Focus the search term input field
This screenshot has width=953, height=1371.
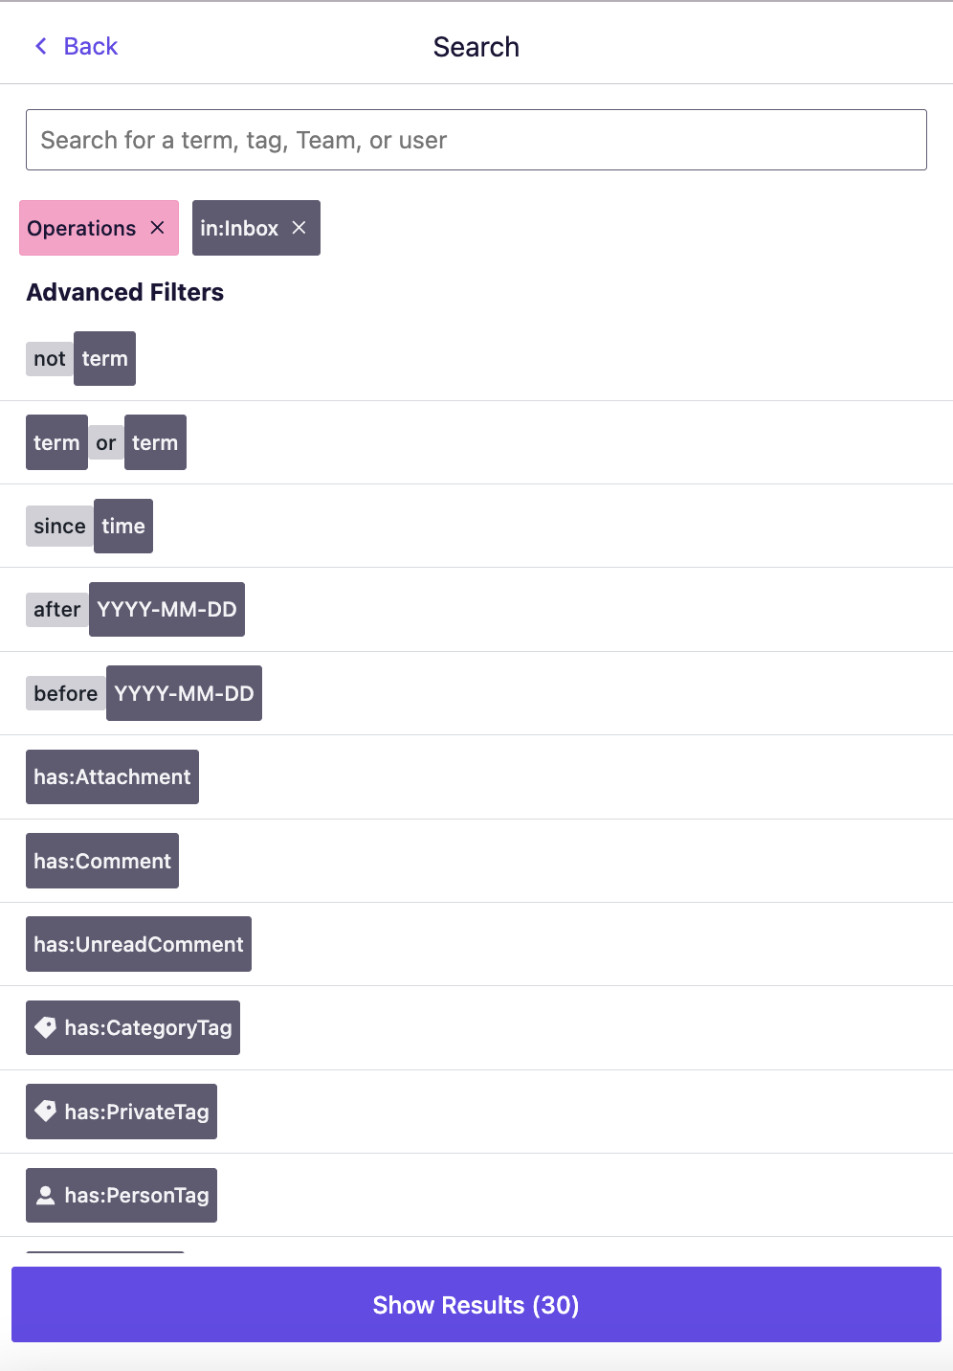click(x=476, y=140)
